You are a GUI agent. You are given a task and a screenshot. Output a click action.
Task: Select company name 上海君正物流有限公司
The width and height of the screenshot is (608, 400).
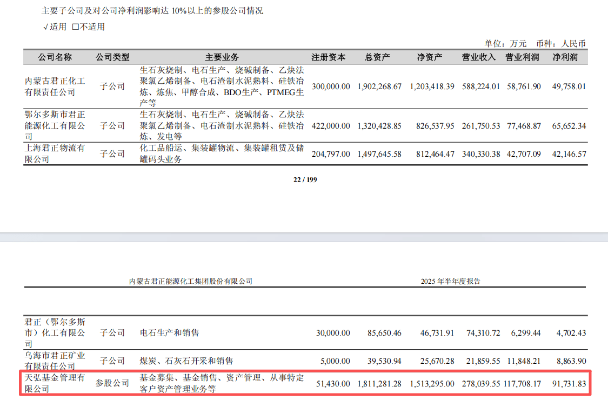point(55,154)
